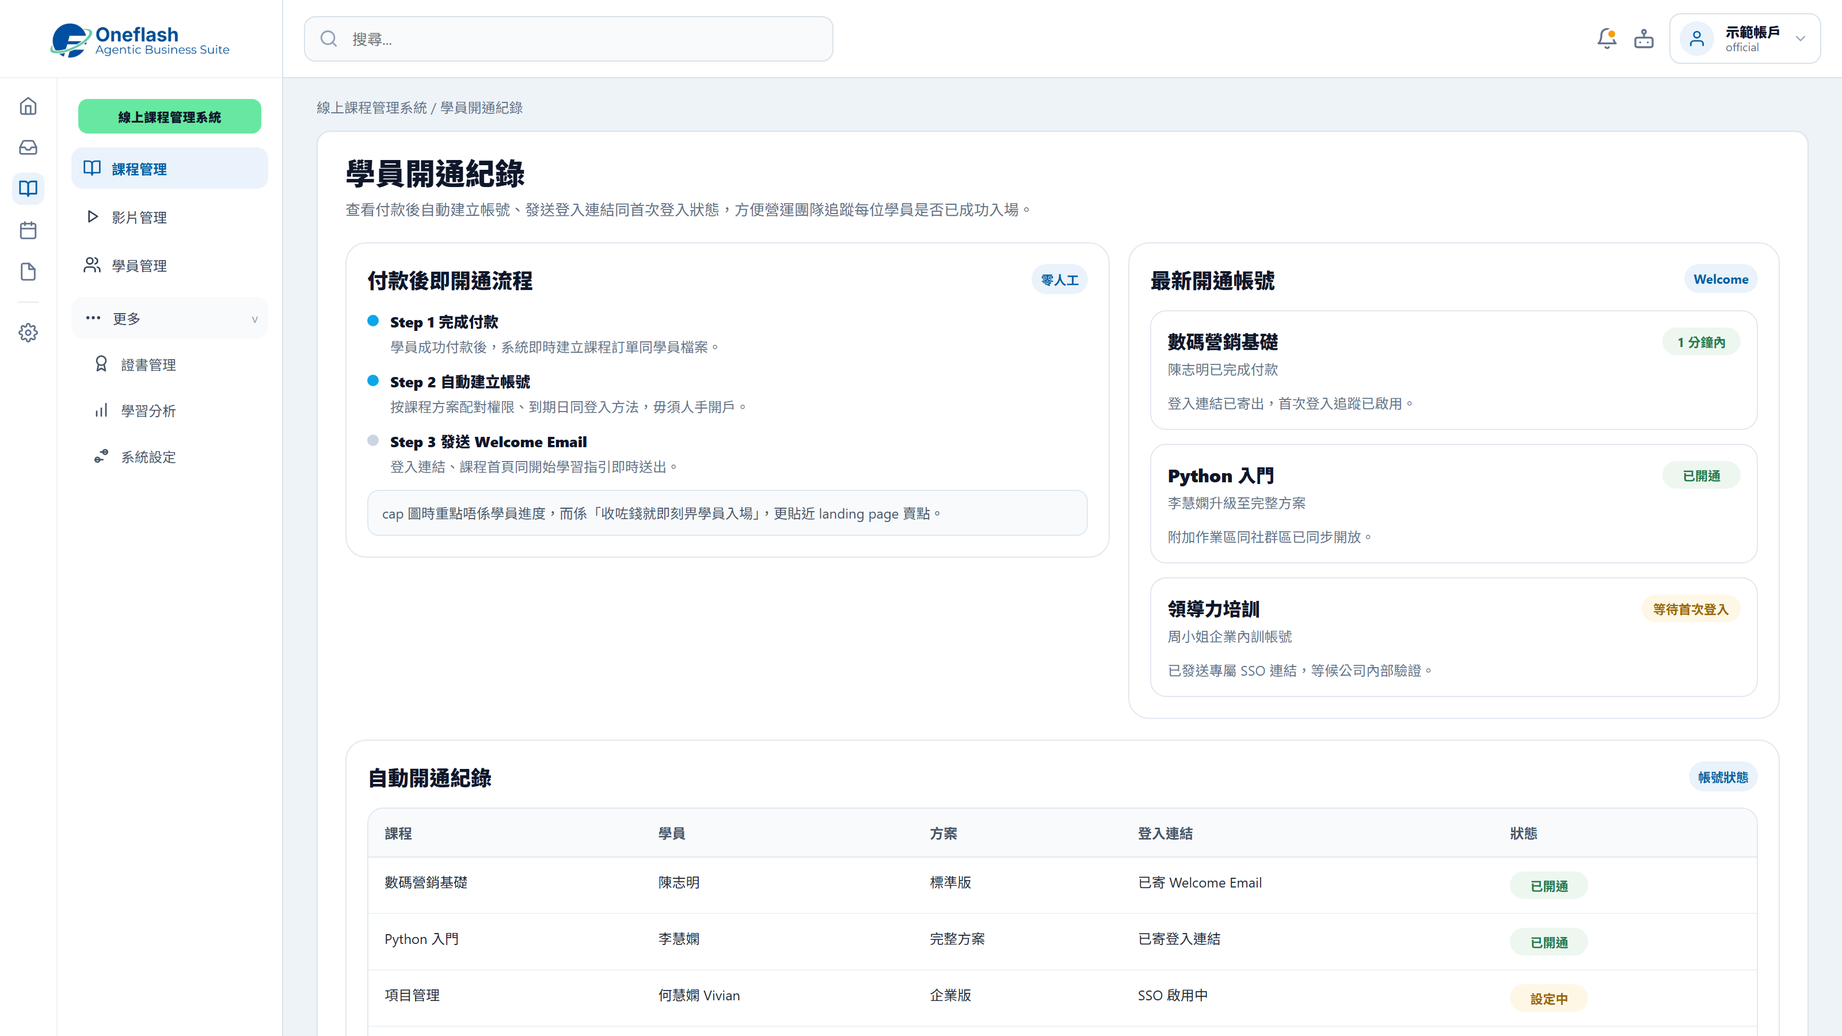Click Step 2 自動建立帳號 heading

click(x=460, y=382)
